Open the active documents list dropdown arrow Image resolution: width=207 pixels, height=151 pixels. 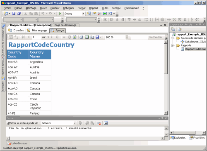(x=161, y=25)
